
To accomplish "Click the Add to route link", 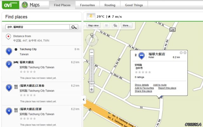I will click(160, 85).
